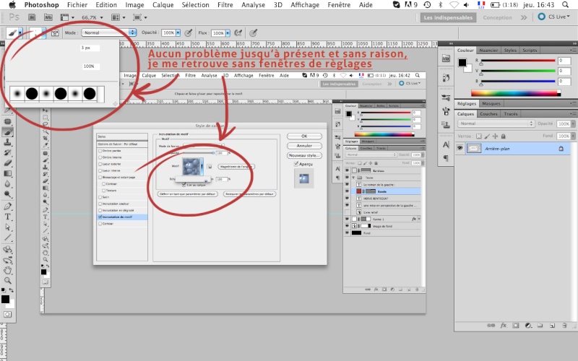This screenshot has width=578, height=361.
Task: Add a layer style with fx icon
Action: [x=503, y=326]
